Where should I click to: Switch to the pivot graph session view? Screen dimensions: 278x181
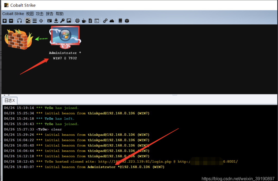coord(28,21)
